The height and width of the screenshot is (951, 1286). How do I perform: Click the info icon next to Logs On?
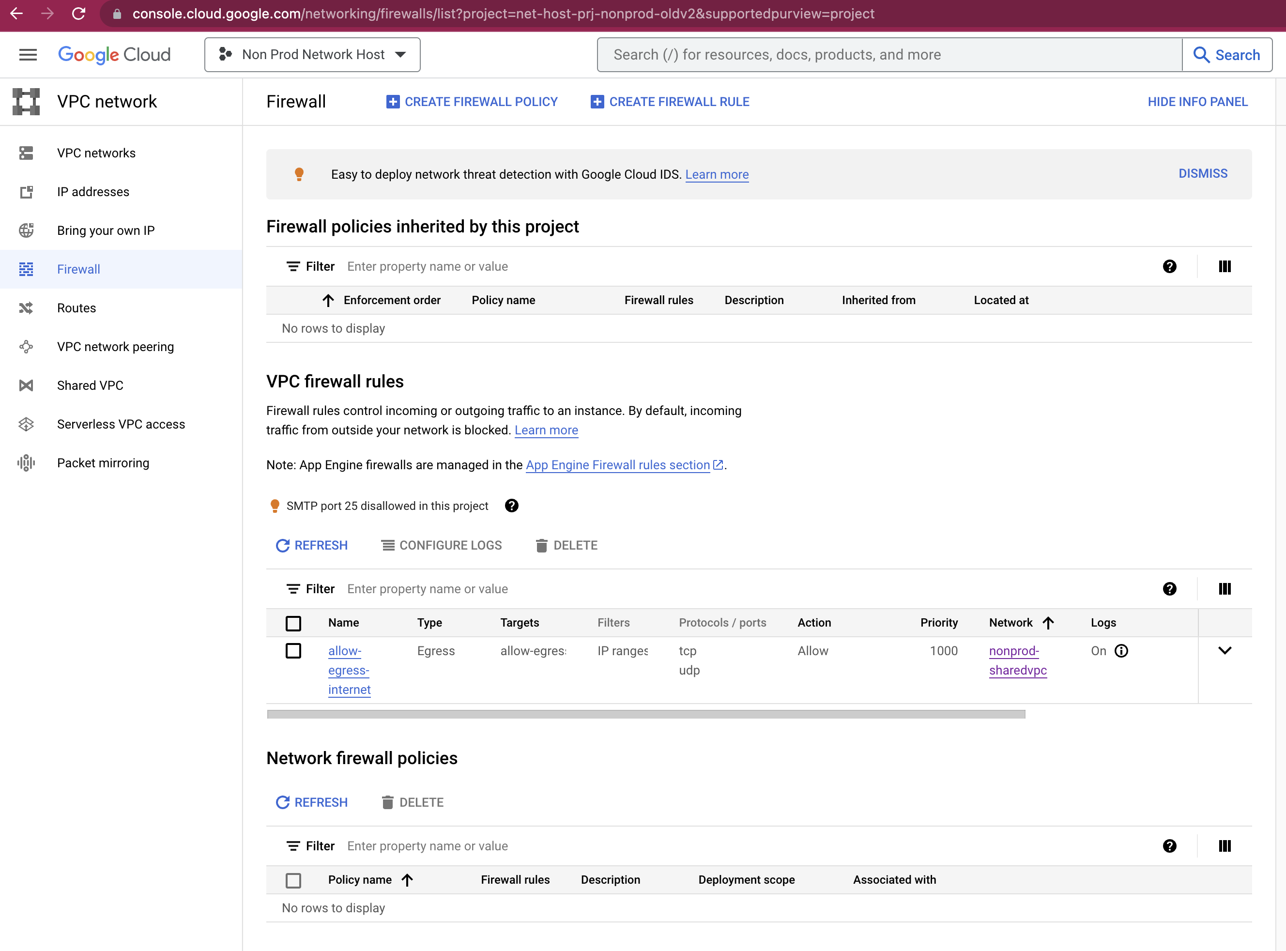click(x=1121, y=650)
